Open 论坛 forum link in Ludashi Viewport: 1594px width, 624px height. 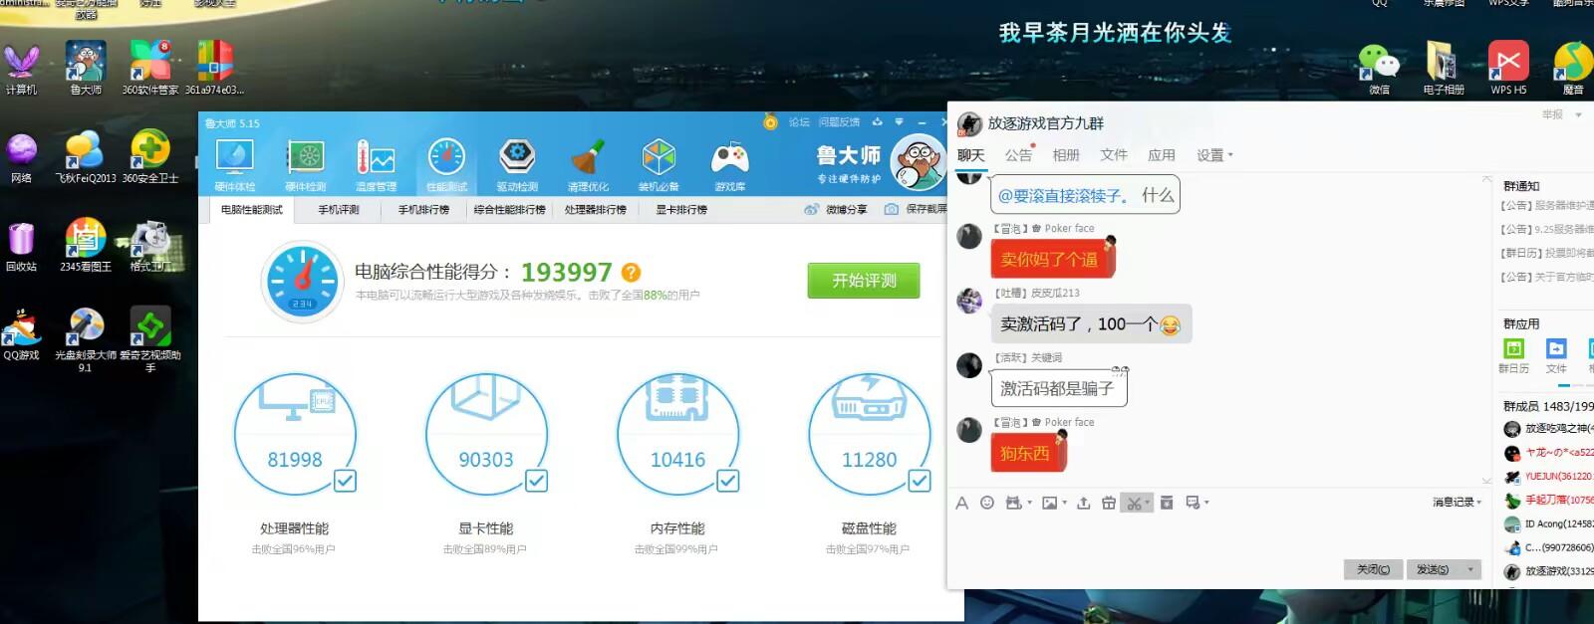799,122
